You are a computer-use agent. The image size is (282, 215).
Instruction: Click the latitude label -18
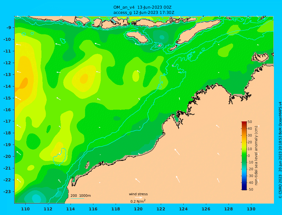pos(7,133)
